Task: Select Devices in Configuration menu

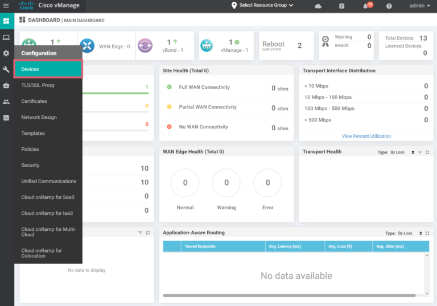Action: [x=48, y=69]
